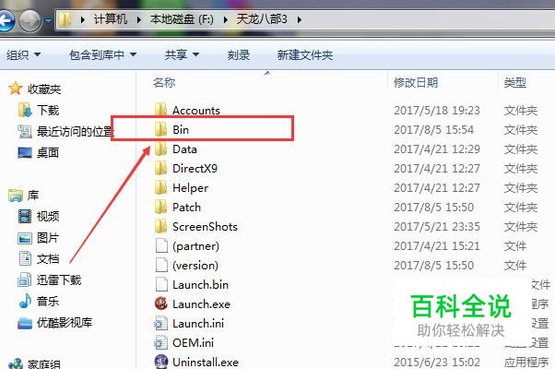Select 收藏夹 star icon in sidebar
The width and height of the screenshot is (555, 369).
pos(16,89)
